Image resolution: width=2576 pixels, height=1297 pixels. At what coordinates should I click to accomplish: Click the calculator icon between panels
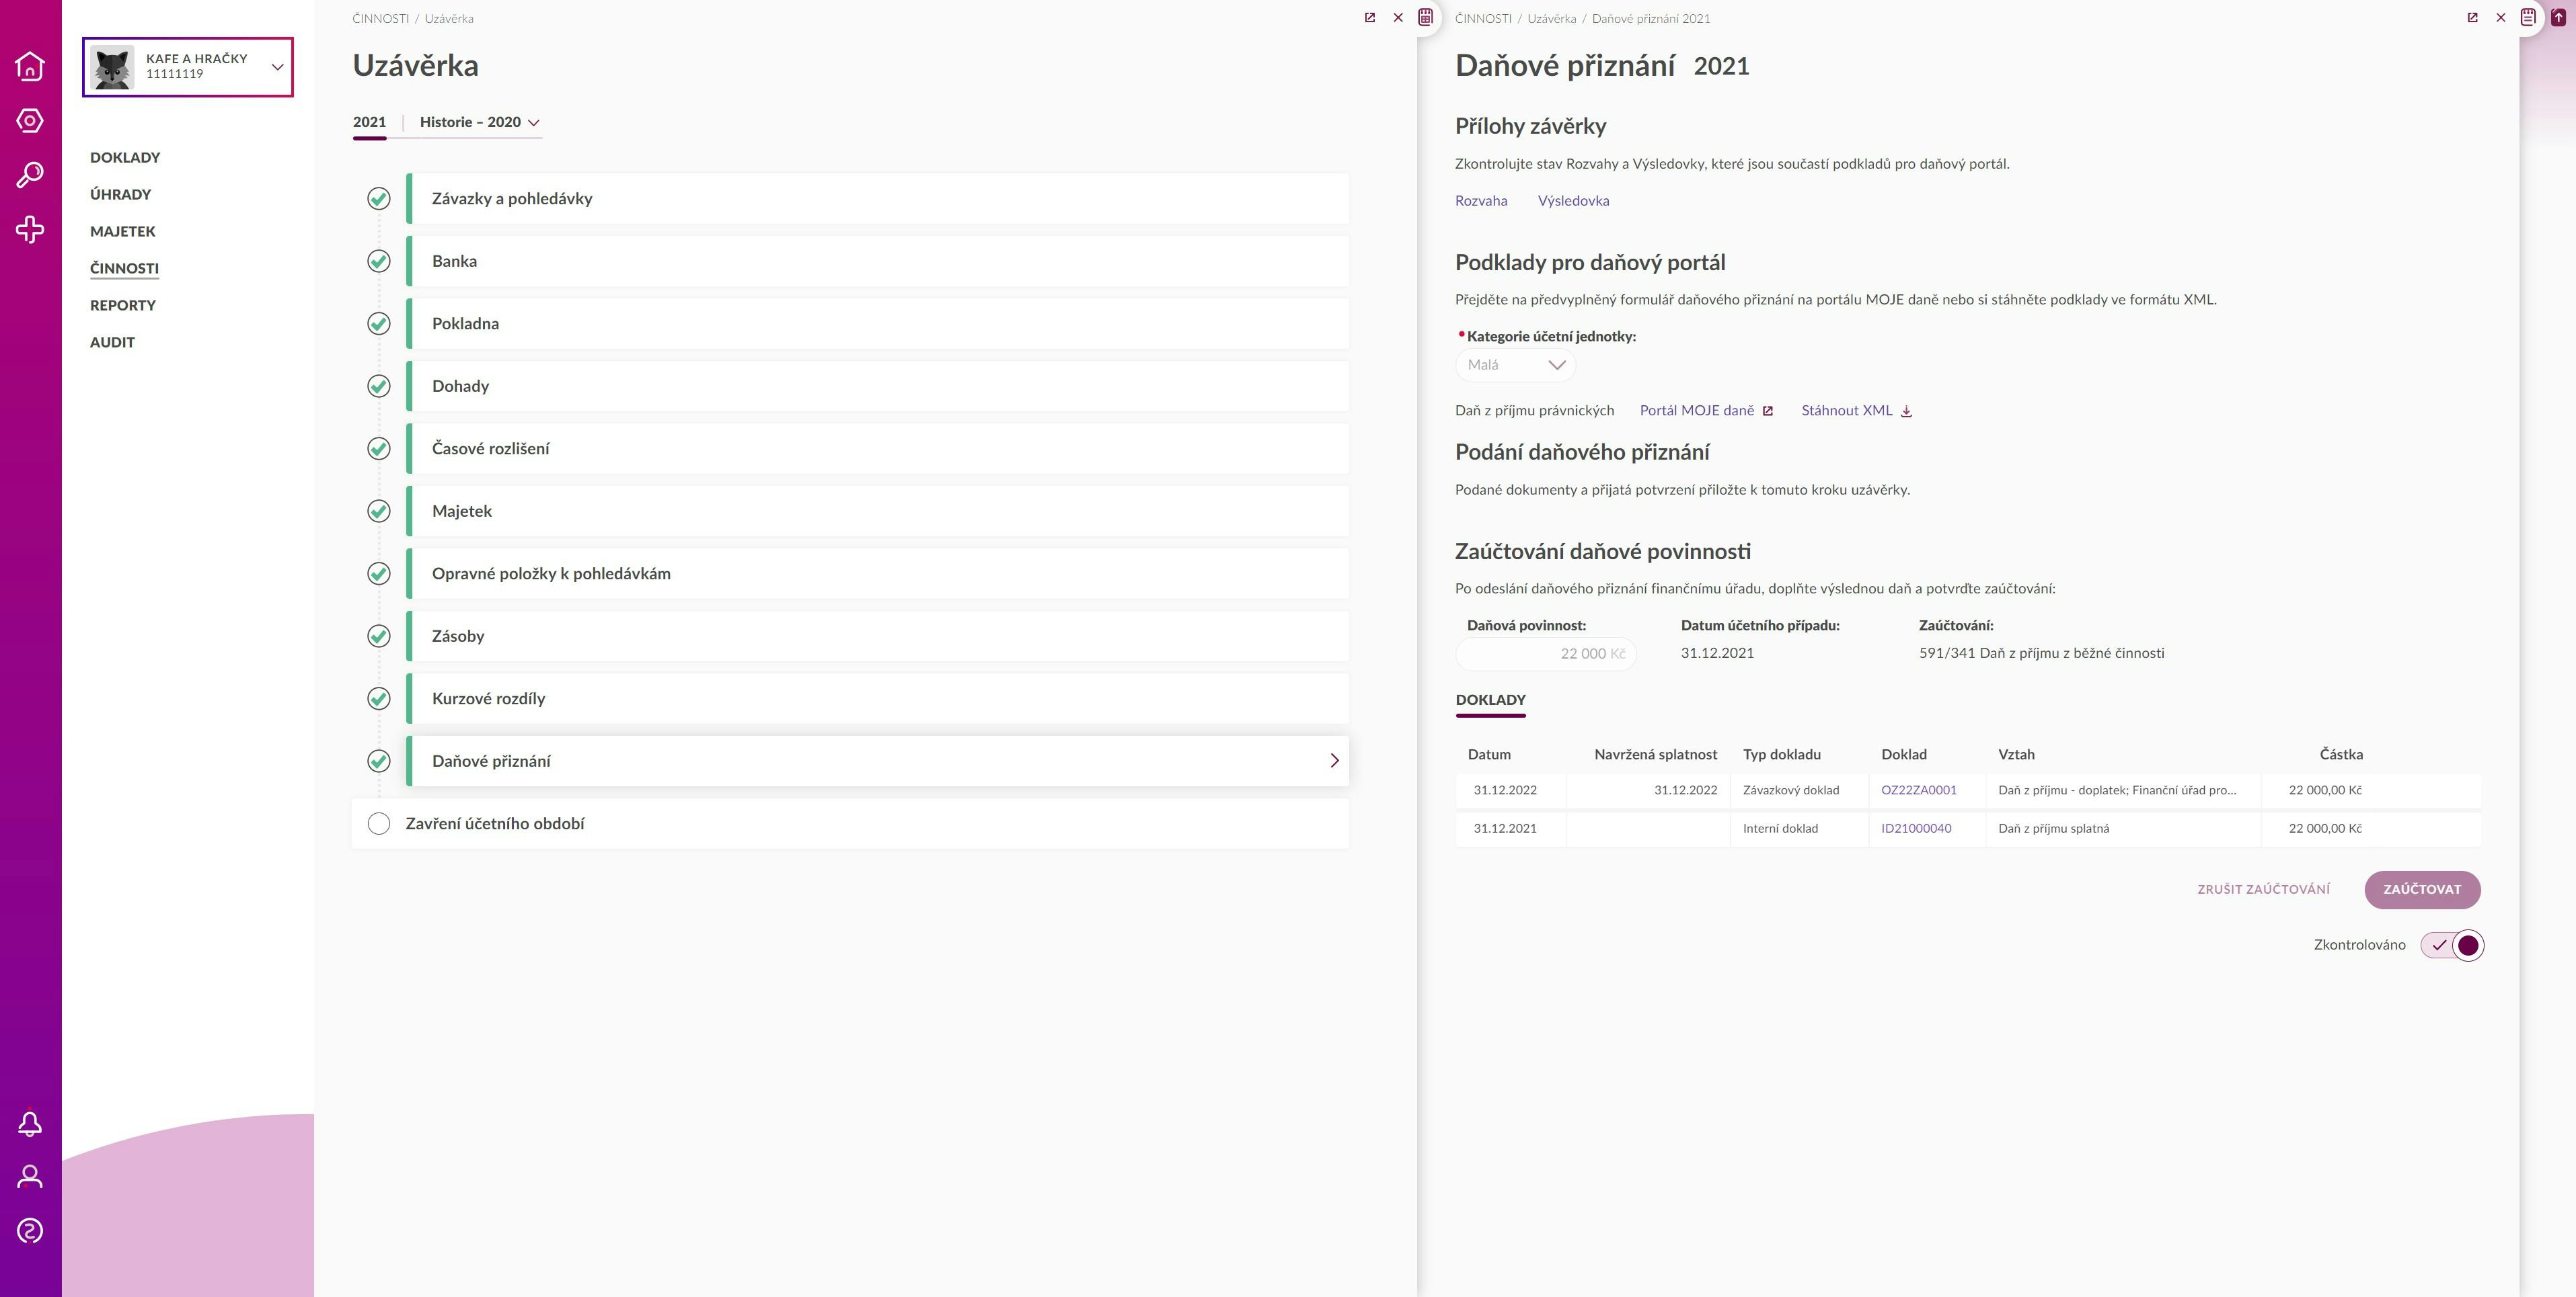point(1426,17)
